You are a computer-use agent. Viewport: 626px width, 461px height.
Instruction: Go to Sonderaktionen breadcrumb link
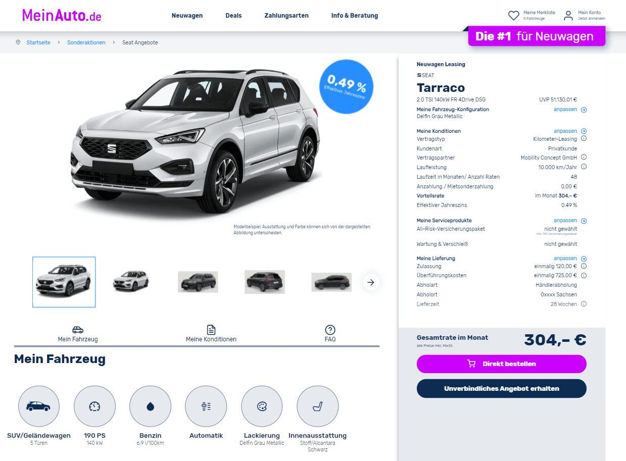click(86, 43)
